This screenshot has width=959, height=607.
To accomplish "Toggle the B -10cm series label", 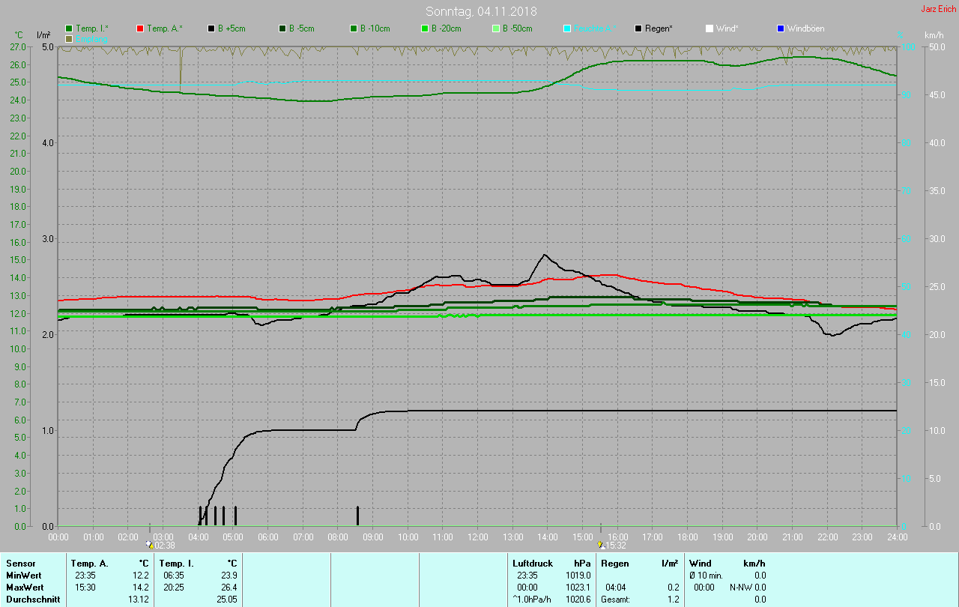I will [375, 28].
